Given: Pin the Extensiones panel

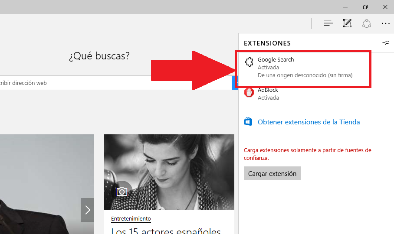Looking at the screenshot, I should (x=386, y=43).
